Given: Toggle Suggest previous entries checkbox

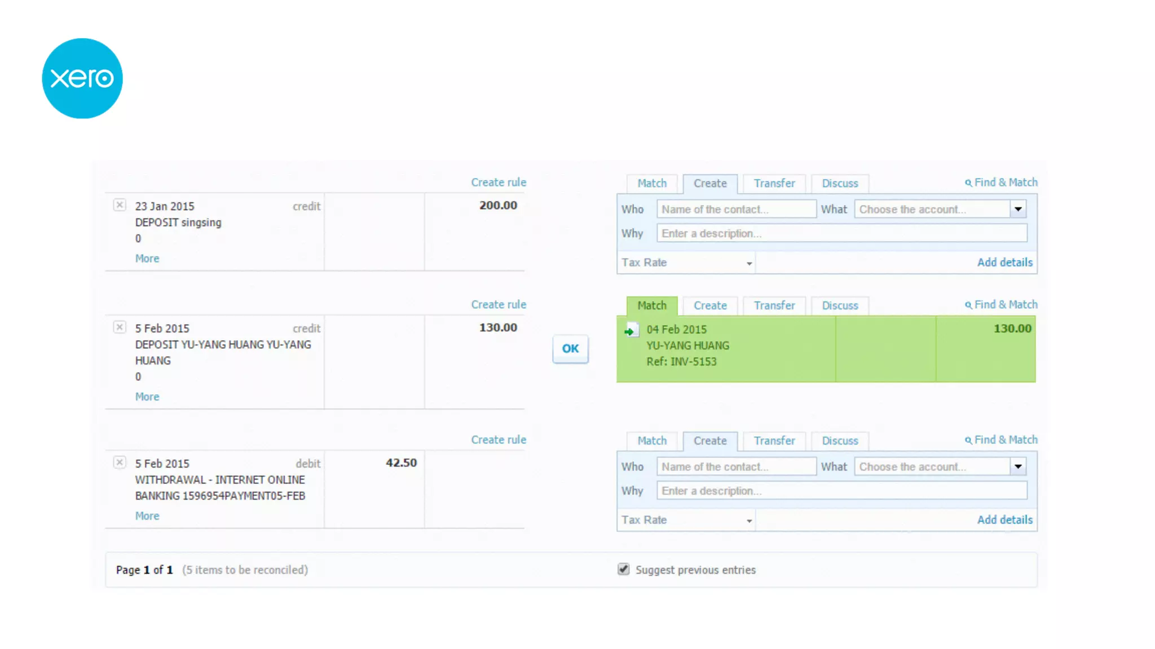Looking at the screenshot, I should pos(623,569).
